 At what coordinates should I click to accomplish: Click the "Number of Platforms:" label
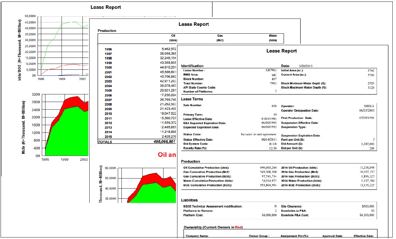click(198, 92)
